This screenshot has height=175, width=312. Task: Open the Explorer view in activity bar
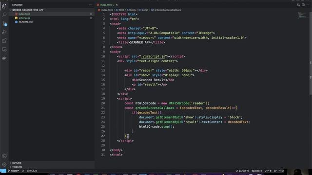pos(4,6)
